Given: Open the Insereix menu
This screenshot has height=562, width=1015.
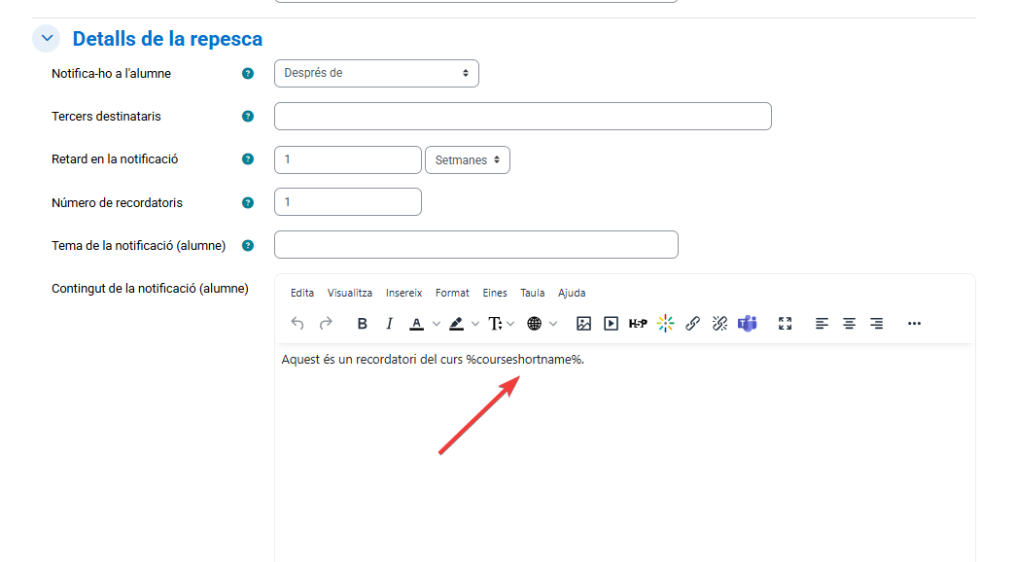Looking at the screenshot, I should (x=403, y=293).
